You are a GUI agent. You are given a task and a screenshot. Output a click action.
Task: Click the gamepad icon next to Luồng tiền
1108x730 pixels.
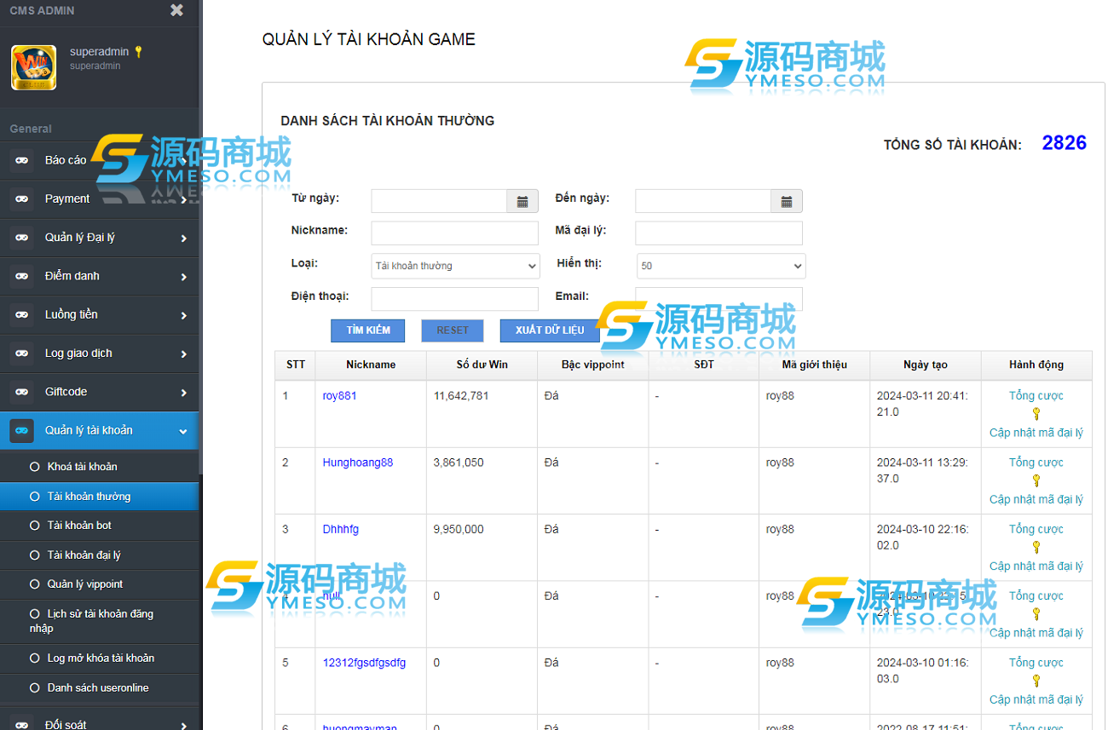coord(22,314)
